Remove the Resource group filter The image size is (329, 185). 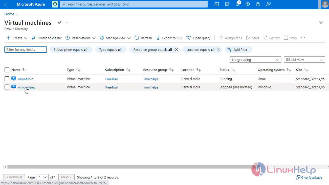pyautogui.click(x=177, y=50)
